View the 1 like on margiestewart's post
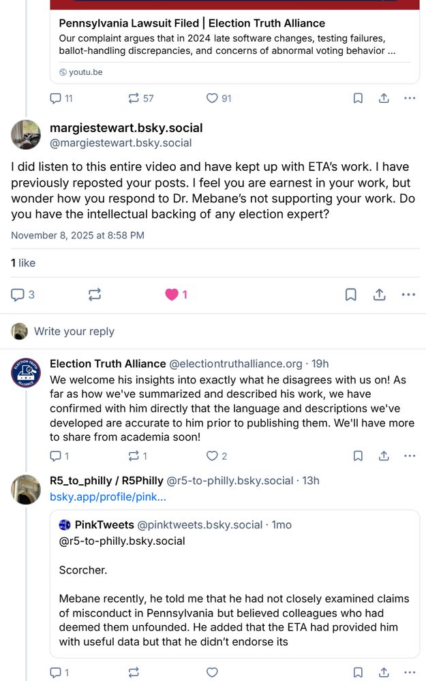426x681 pixels. [23, 263]
